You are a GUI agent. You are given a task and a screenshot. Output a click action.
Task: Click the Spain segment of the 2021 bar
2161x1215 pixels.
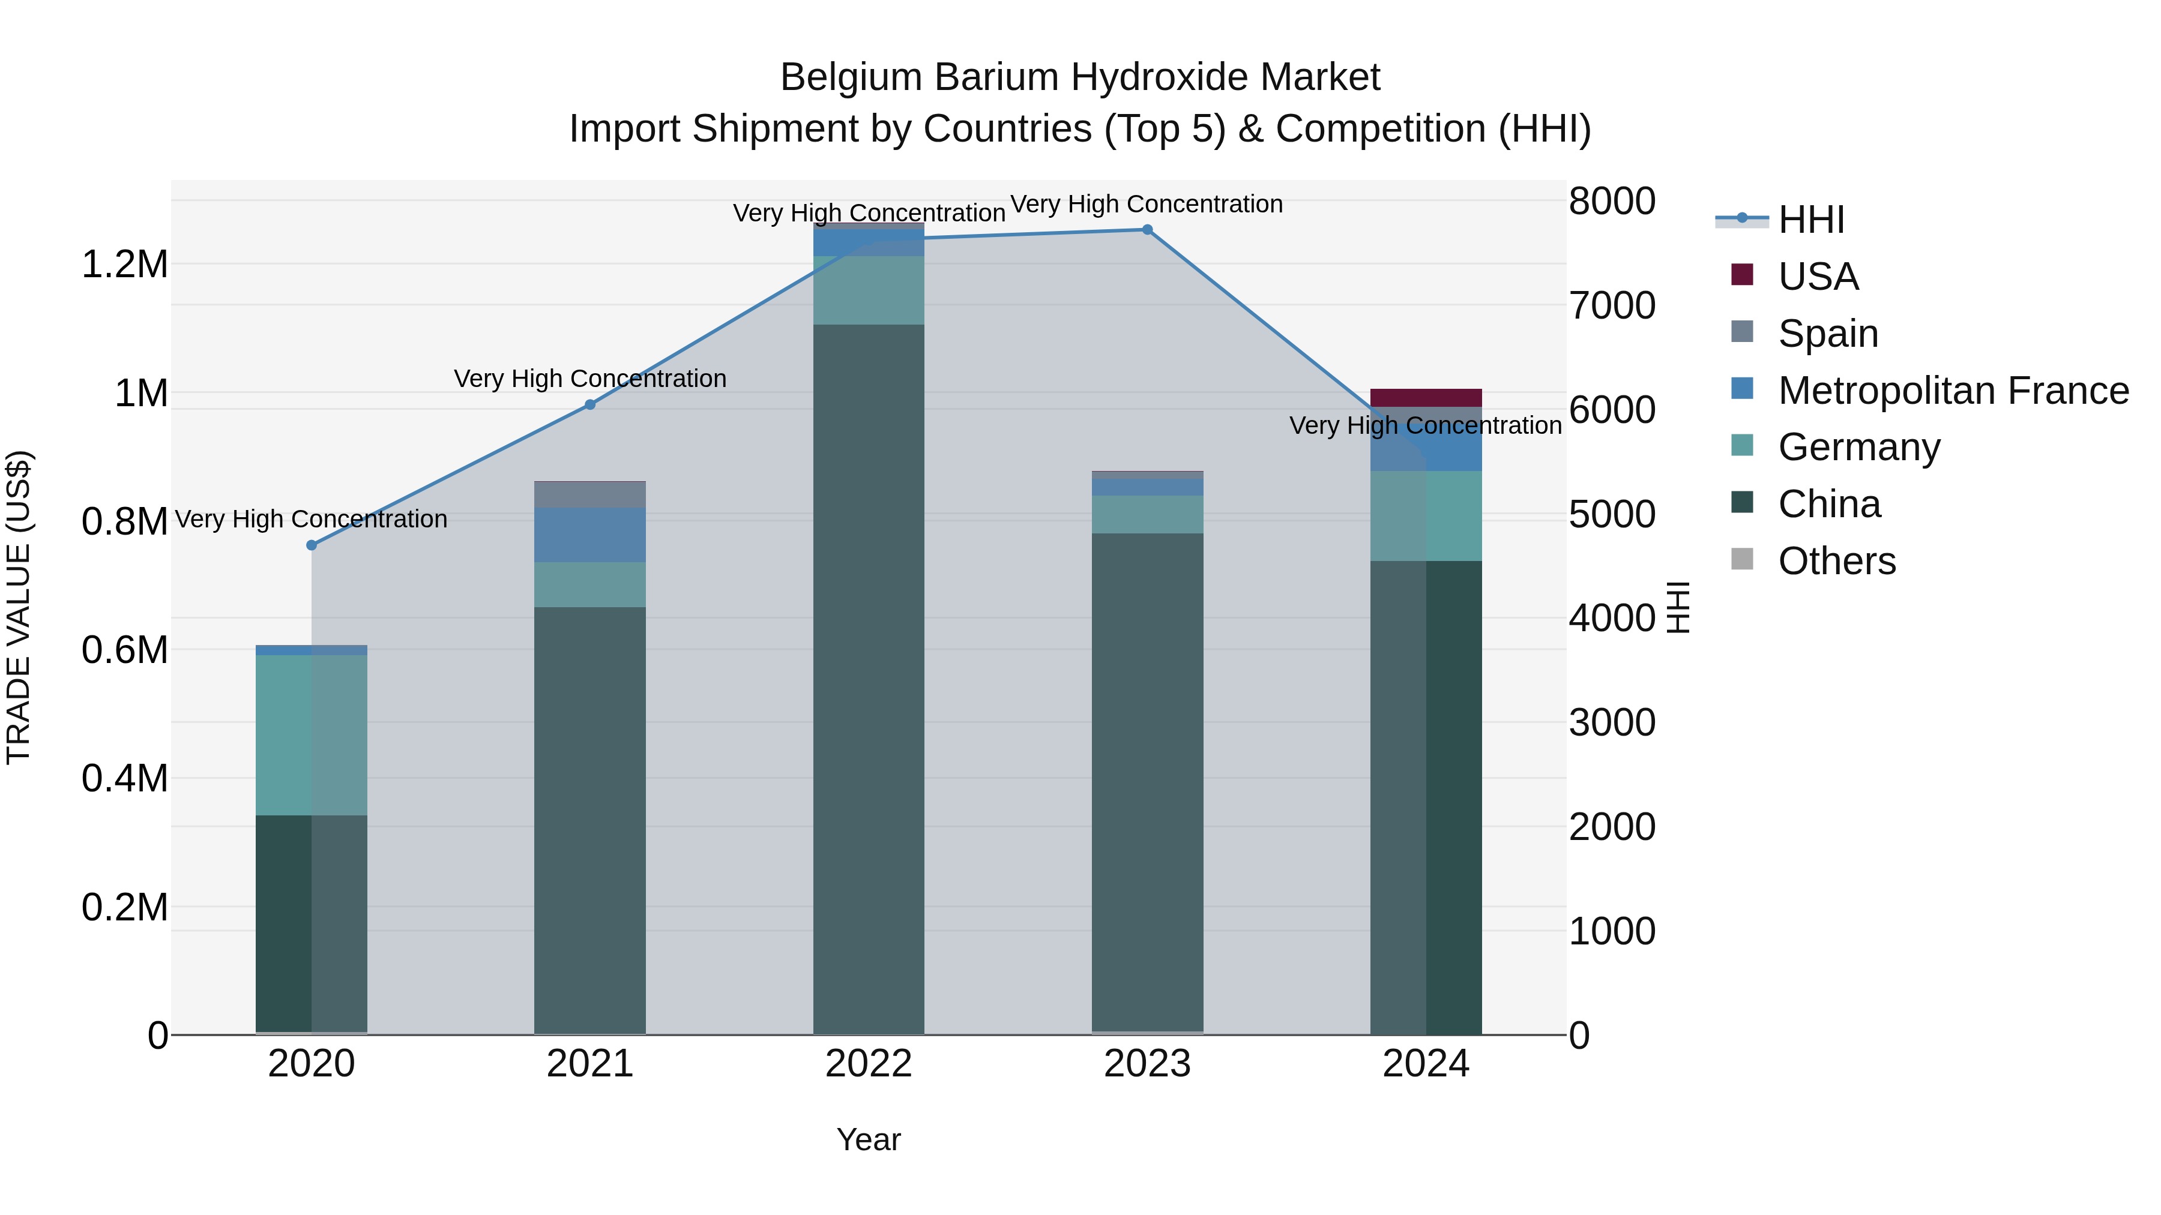tap(589, 494)
